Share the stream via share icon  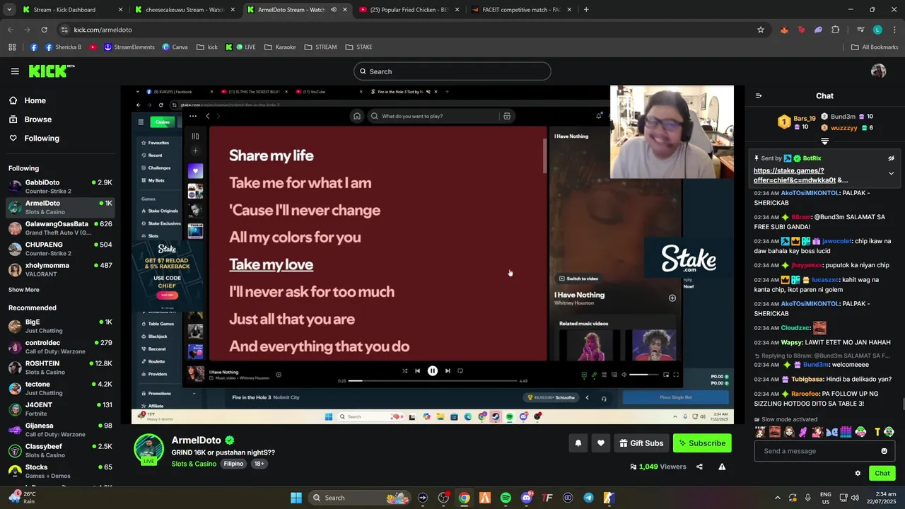[699, 467]
